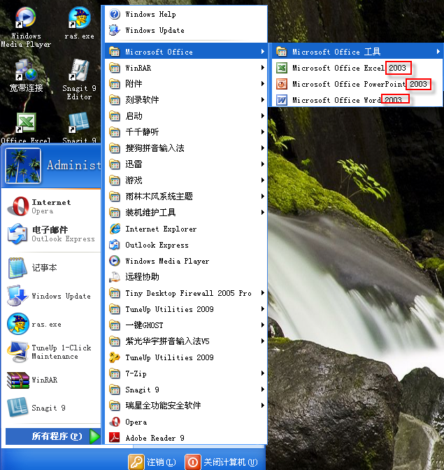Open Microsoft Office 工具 submenu

point(357,52)
